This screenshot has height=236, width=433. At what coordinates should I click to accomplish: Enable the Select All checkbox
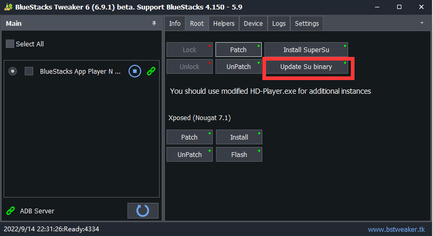(x=10, y=44)
